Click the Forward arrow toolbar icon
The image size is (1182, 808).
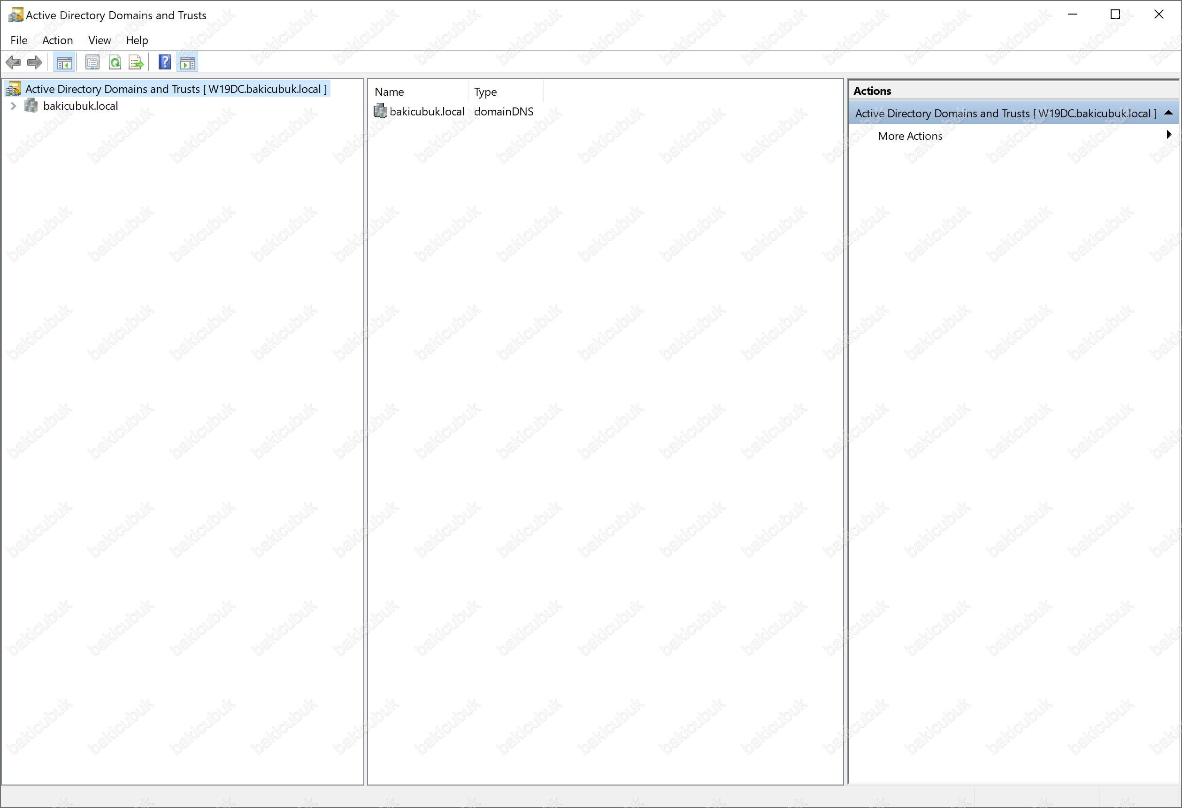[x=35, y=62]
